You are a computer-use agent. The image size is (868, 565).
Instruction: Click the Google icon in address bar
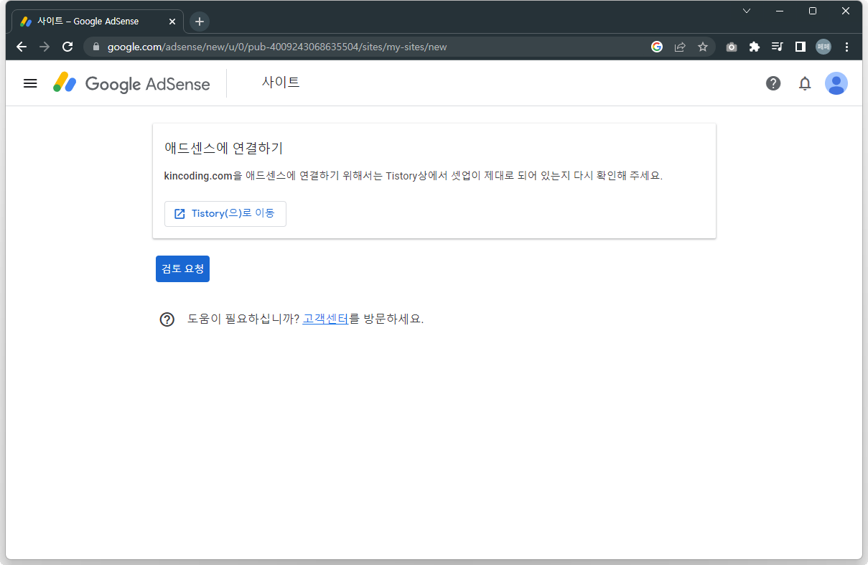point(657,47)
